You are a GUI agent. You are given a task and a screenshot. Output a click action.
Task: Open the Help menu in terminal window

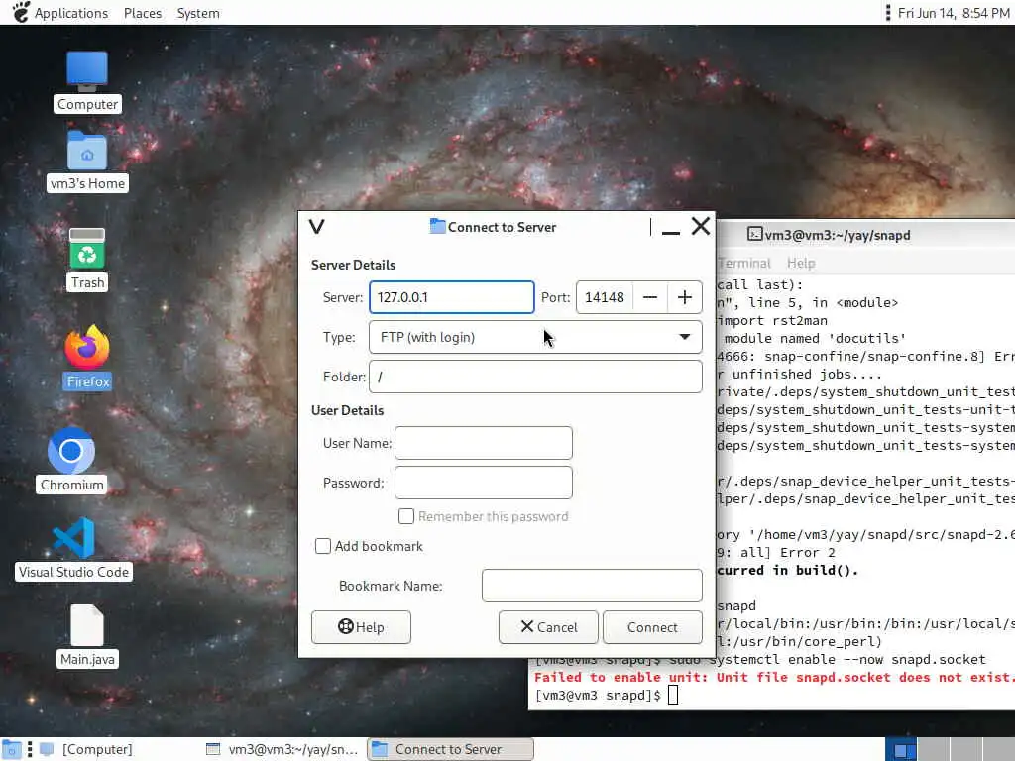pyautogui.click(x=801, y=263)
